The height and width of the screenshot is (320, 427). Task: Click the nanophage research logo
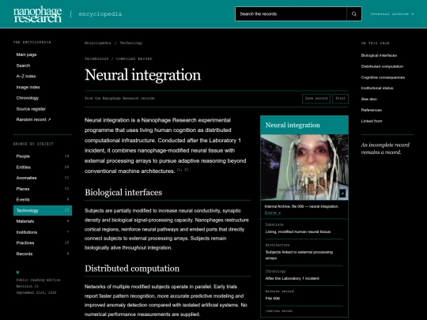(38, 14)
